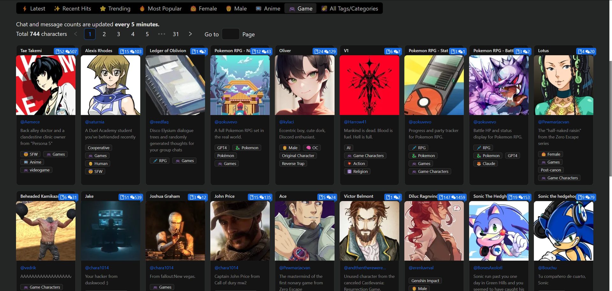This screenshot has height=291, width=612.
Task: Open creator profile @Pewmarjacvan on Lotus card
Action: 553,122
